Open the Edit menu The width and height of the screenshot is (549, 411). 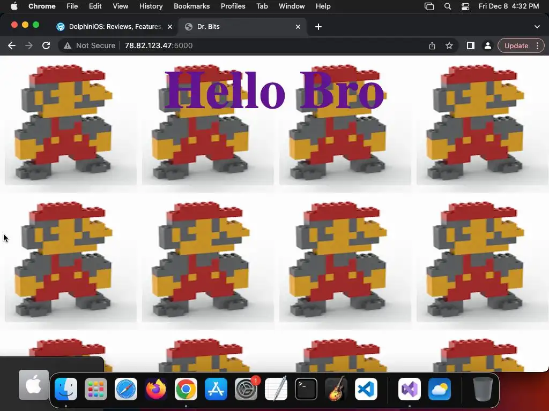[95, 6]
